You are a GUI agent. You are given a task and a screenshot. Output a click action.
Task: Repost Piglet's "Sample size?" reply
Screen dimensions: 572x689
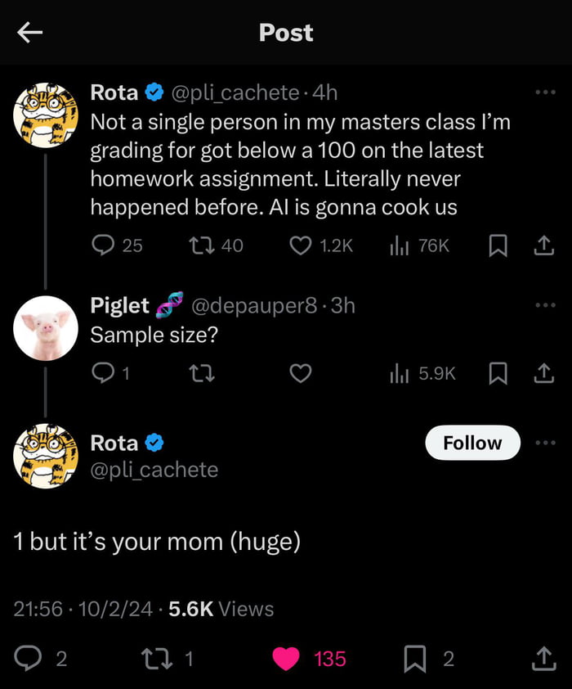click(x=202, y=373)
